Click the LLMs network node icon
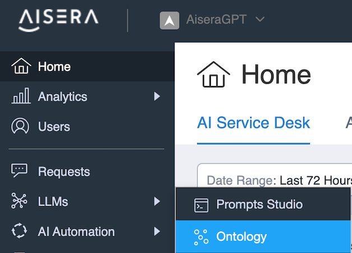This screenshot has height=253, width=352. point(19,201)
